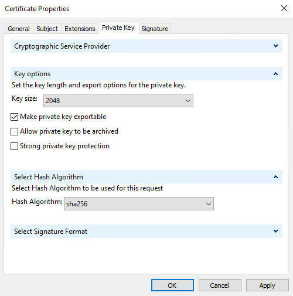Click the 'Certificate Properties' window title
The width and height of the screenshot is (293, 296).
tap(37, 9)
